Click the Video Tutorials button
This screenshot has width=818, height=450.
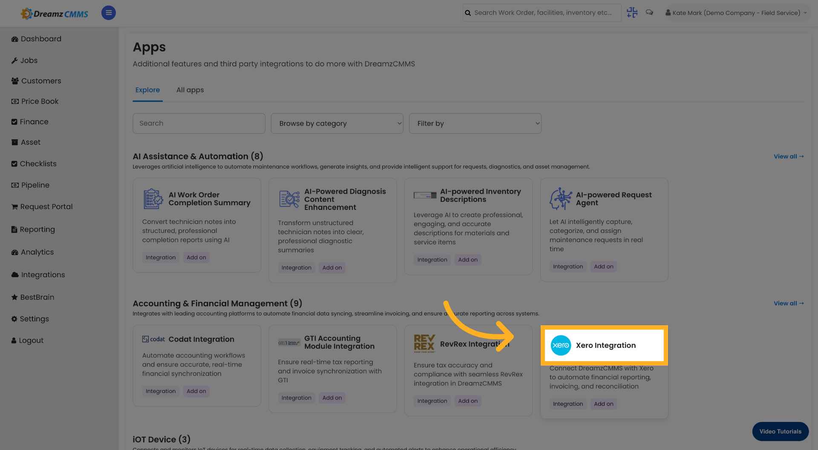point(780,431)
